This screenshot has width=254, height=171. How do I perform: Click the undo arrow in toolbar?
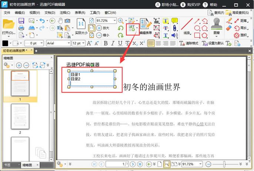pyautogui.click(x=42, y=21)
